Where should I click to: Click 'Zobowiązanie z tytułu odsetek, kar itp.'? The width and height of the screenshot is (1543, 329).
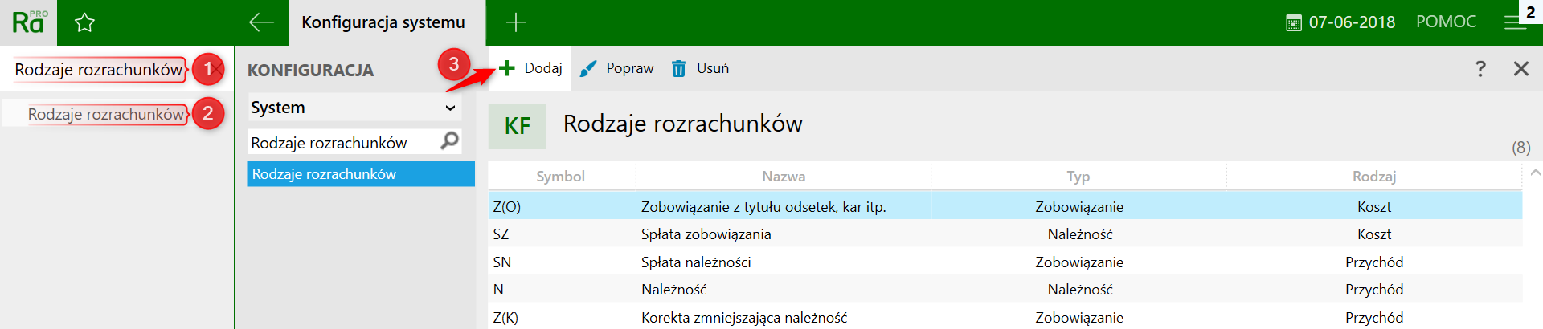pyautogui.click(x=763, y=207)
